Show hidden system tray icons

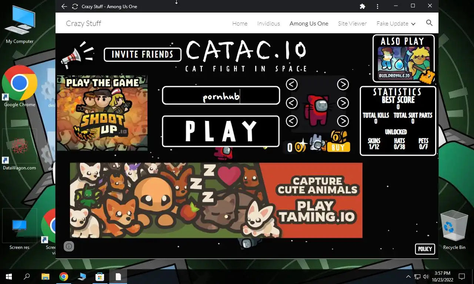tap(408, 276)
